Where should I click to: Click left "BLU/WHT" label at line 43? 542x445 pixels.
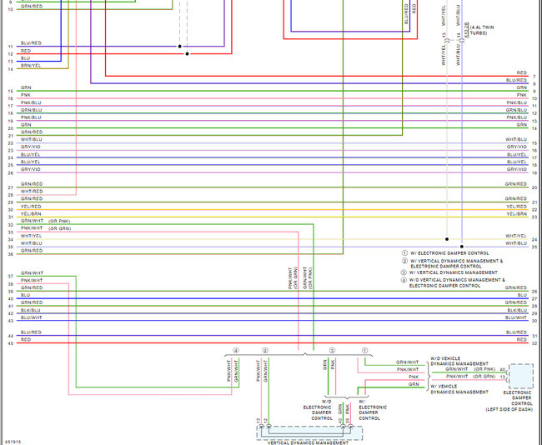click(31, 317)
